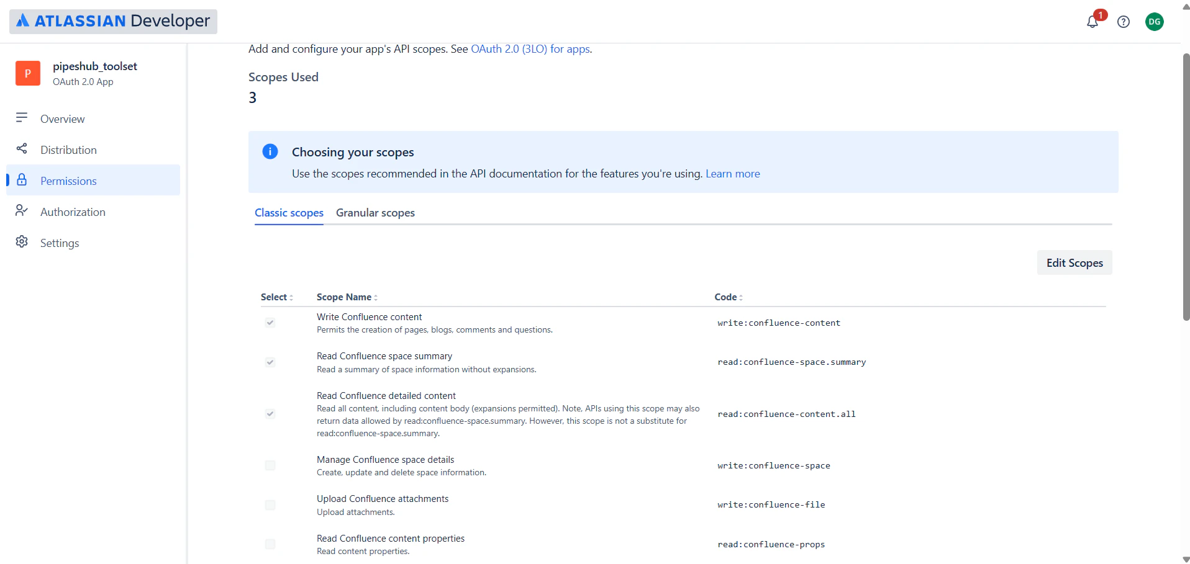Open Distribution in the sidebar
The height and width of the screenshot is (564, 1190).
pos(93,150)
